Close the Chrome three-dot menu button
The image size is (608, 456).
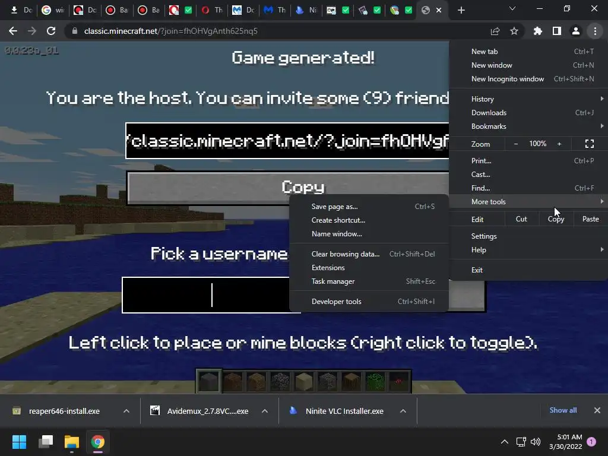(x=595, y=31)
